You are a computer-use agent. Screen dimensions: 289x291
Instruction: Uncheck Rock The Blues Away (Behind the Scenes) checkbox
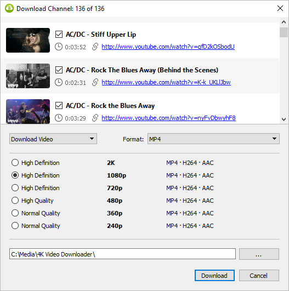pyautogui.click(x=59, y=70)
